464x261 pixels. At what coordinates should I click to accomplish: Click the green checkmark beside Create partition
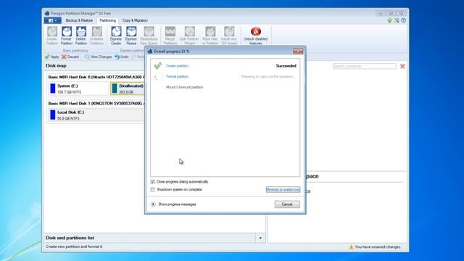point(158,66)
